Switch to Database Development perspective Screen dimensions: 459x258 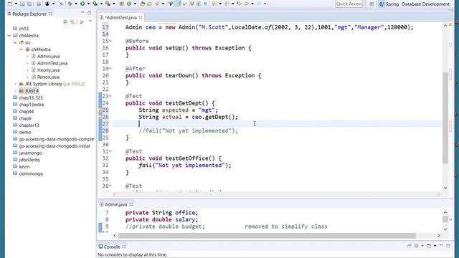tap(425, 4)
